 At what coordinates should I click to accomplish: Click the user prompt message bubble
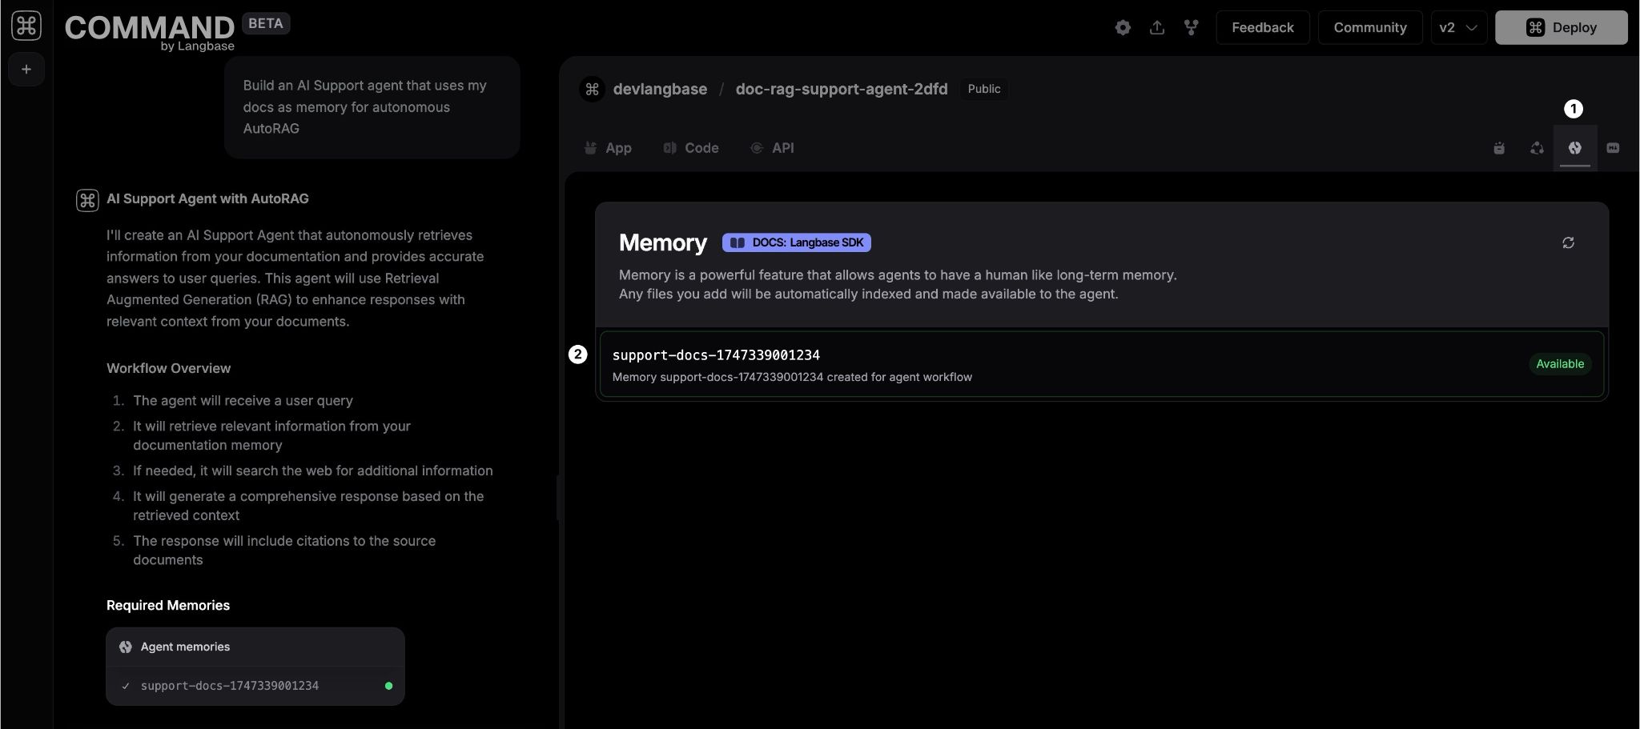point(372,107)
